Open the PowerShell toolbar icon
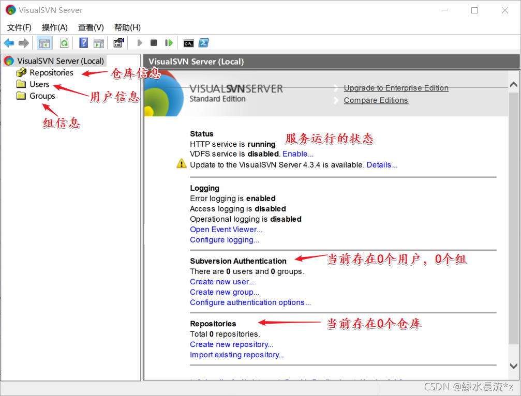The height and width of the screenshot is (396, 521). coord(203,43)
